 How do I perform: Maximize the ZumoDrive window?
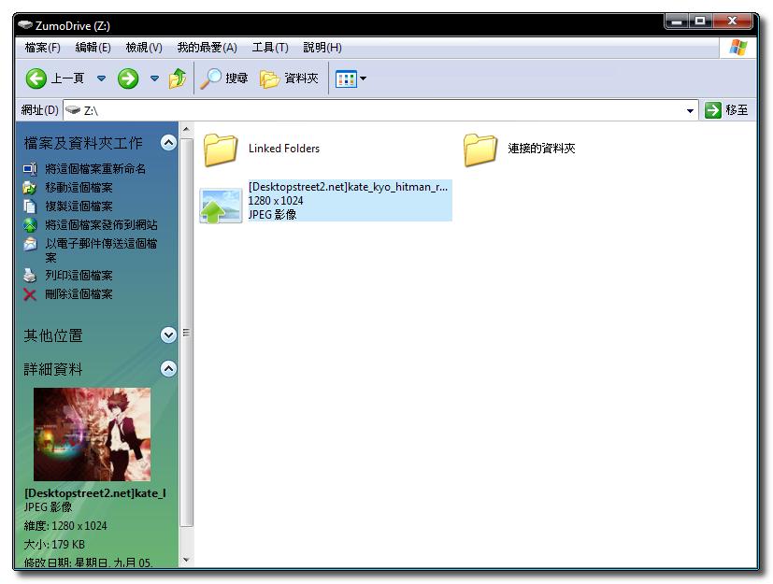[x=700, y=21]
